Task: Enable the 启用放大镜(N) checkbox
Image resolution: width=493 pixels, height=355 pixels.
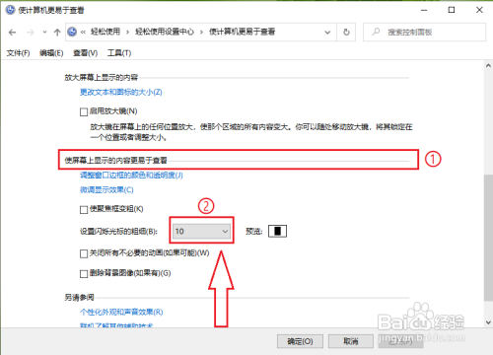Action: click(84, 112)
